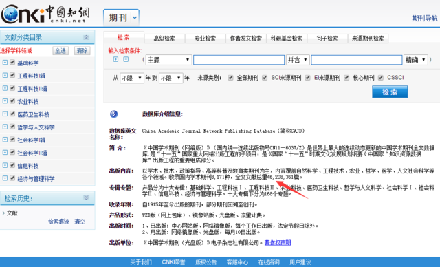The width and height of the screenshot is (440, 267).
Task: Expand the 社会科学Ⅱ辑 tree node
Action: click(x=5, y=153)
